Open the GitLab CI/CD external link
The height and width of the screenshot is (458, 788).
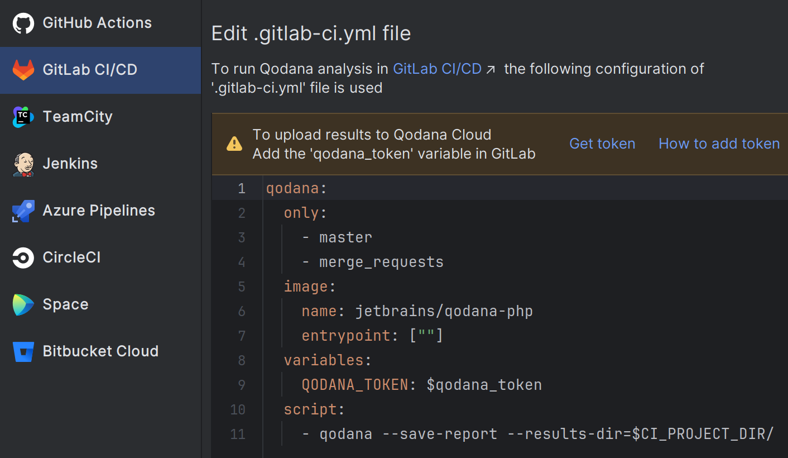438,69
